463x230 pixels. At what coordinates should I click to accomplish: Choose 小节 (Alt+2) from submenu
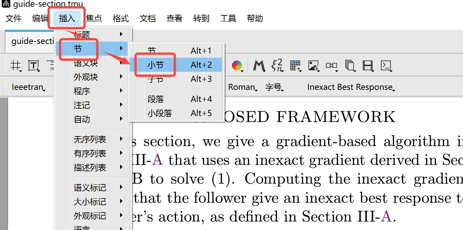point(176,65)
